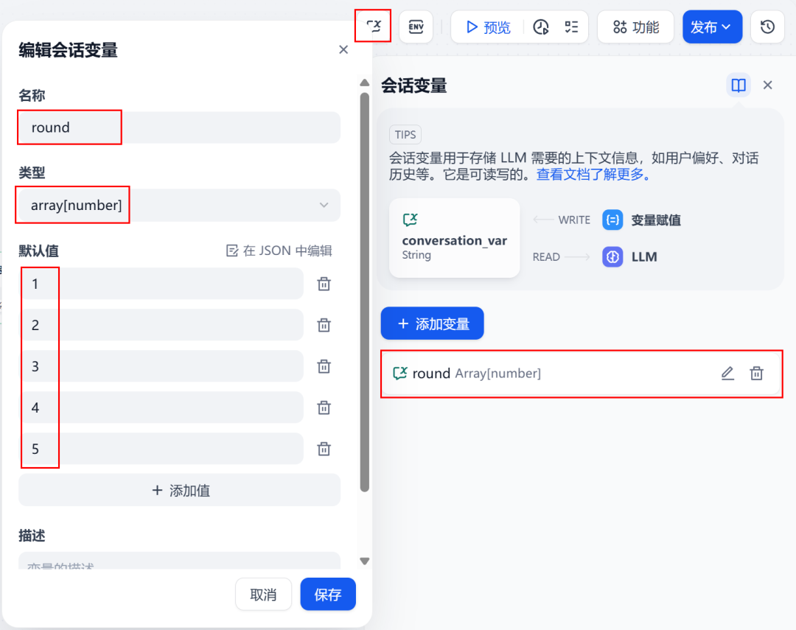Open the 功能 features button
Viewport: 796px width, 630px height.
pyautogui.click(x=635, y=27)
